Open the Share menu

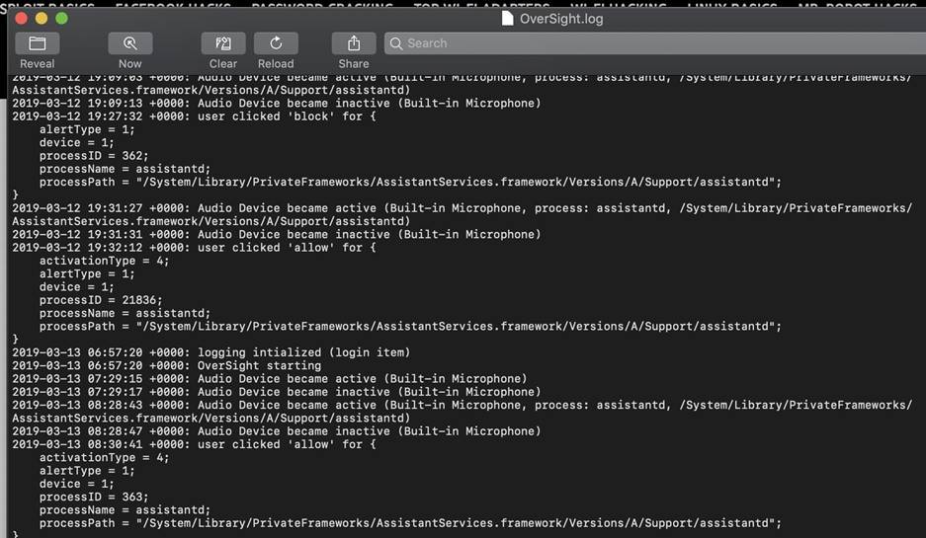coord(353,43)
